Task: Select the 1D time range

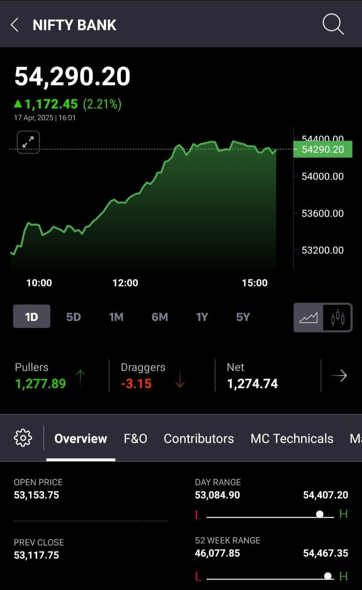Action: click(x=32, y=317)
